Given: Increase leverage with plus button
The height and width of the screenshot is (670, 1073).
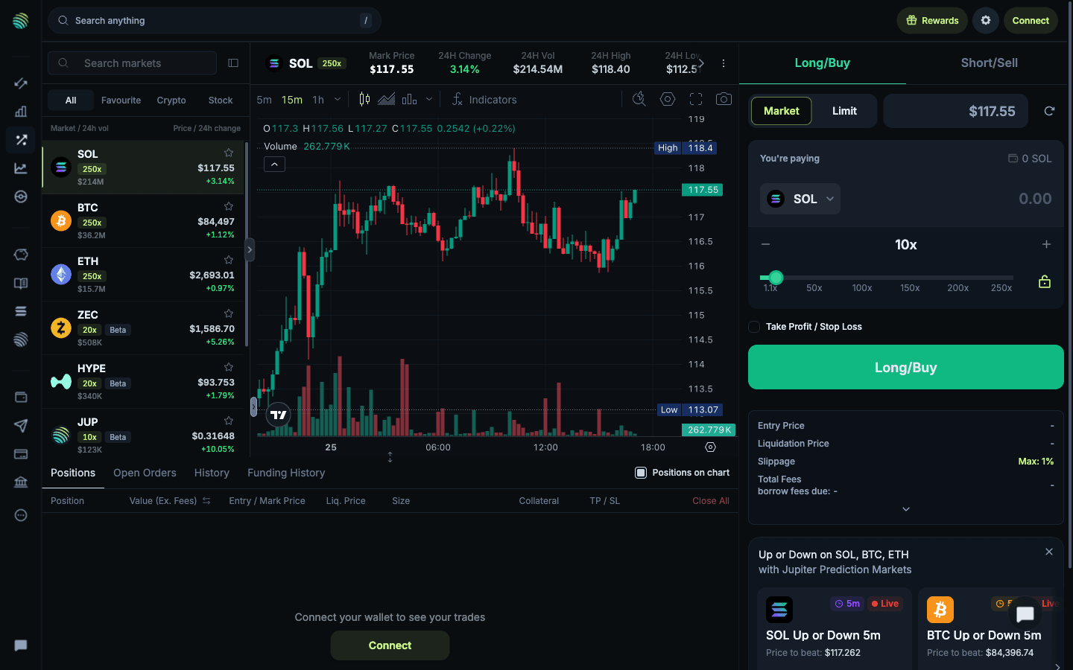Looking at the screenshot, I should [x=1046, y=244].
